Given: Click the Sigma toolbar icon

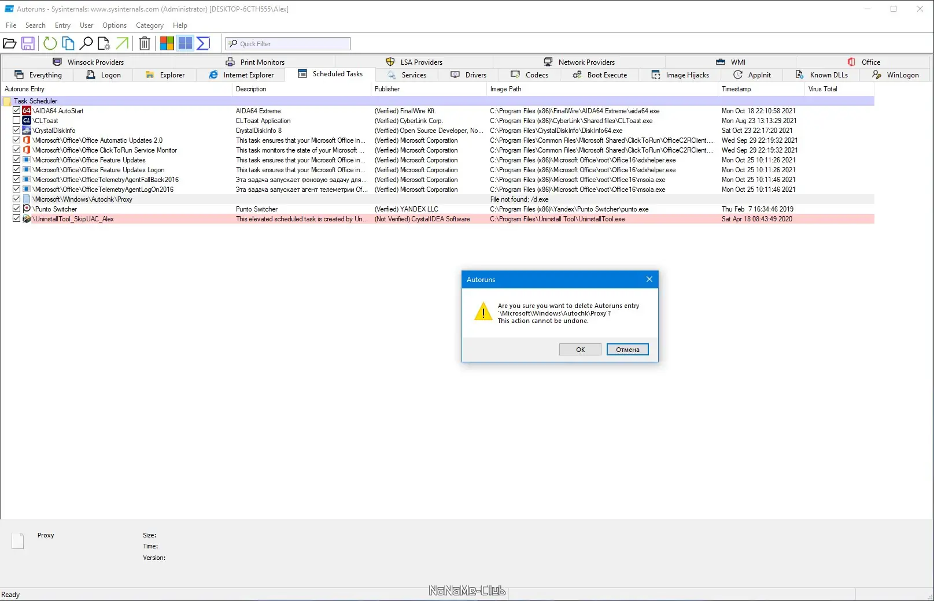Looking at the screenshot, I should coord(203,43).
